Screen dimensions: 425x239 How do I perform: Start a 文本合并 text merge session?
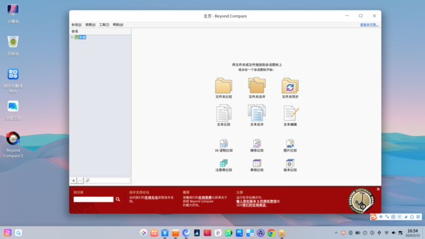(x=257, y=116)
